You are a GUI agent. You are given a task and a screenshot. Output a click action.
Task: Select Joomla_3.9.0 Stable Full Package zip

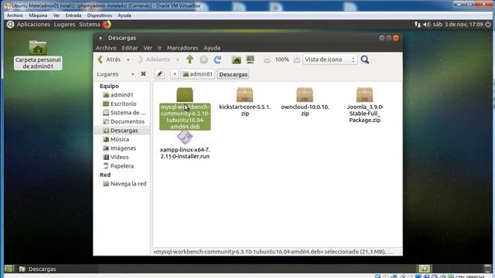coord(364,105)
